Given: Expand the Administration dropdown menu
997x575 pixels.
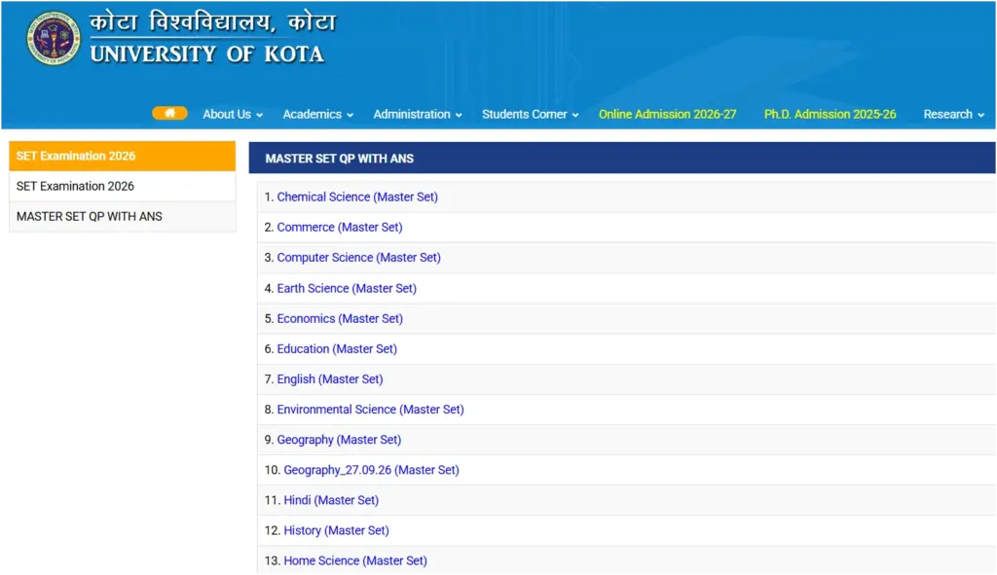Looking at the screenshot, I should coord(418,115).
